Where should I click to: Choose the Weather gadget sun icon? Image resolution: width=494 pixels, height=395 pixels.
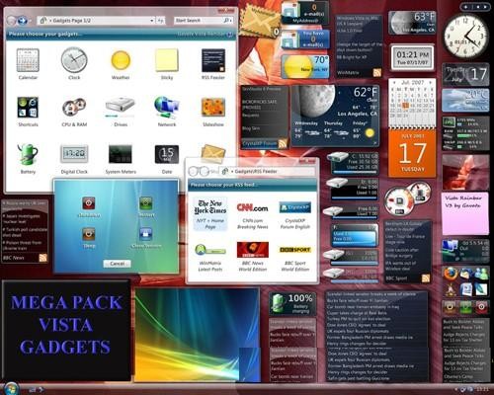click(121, 60)
